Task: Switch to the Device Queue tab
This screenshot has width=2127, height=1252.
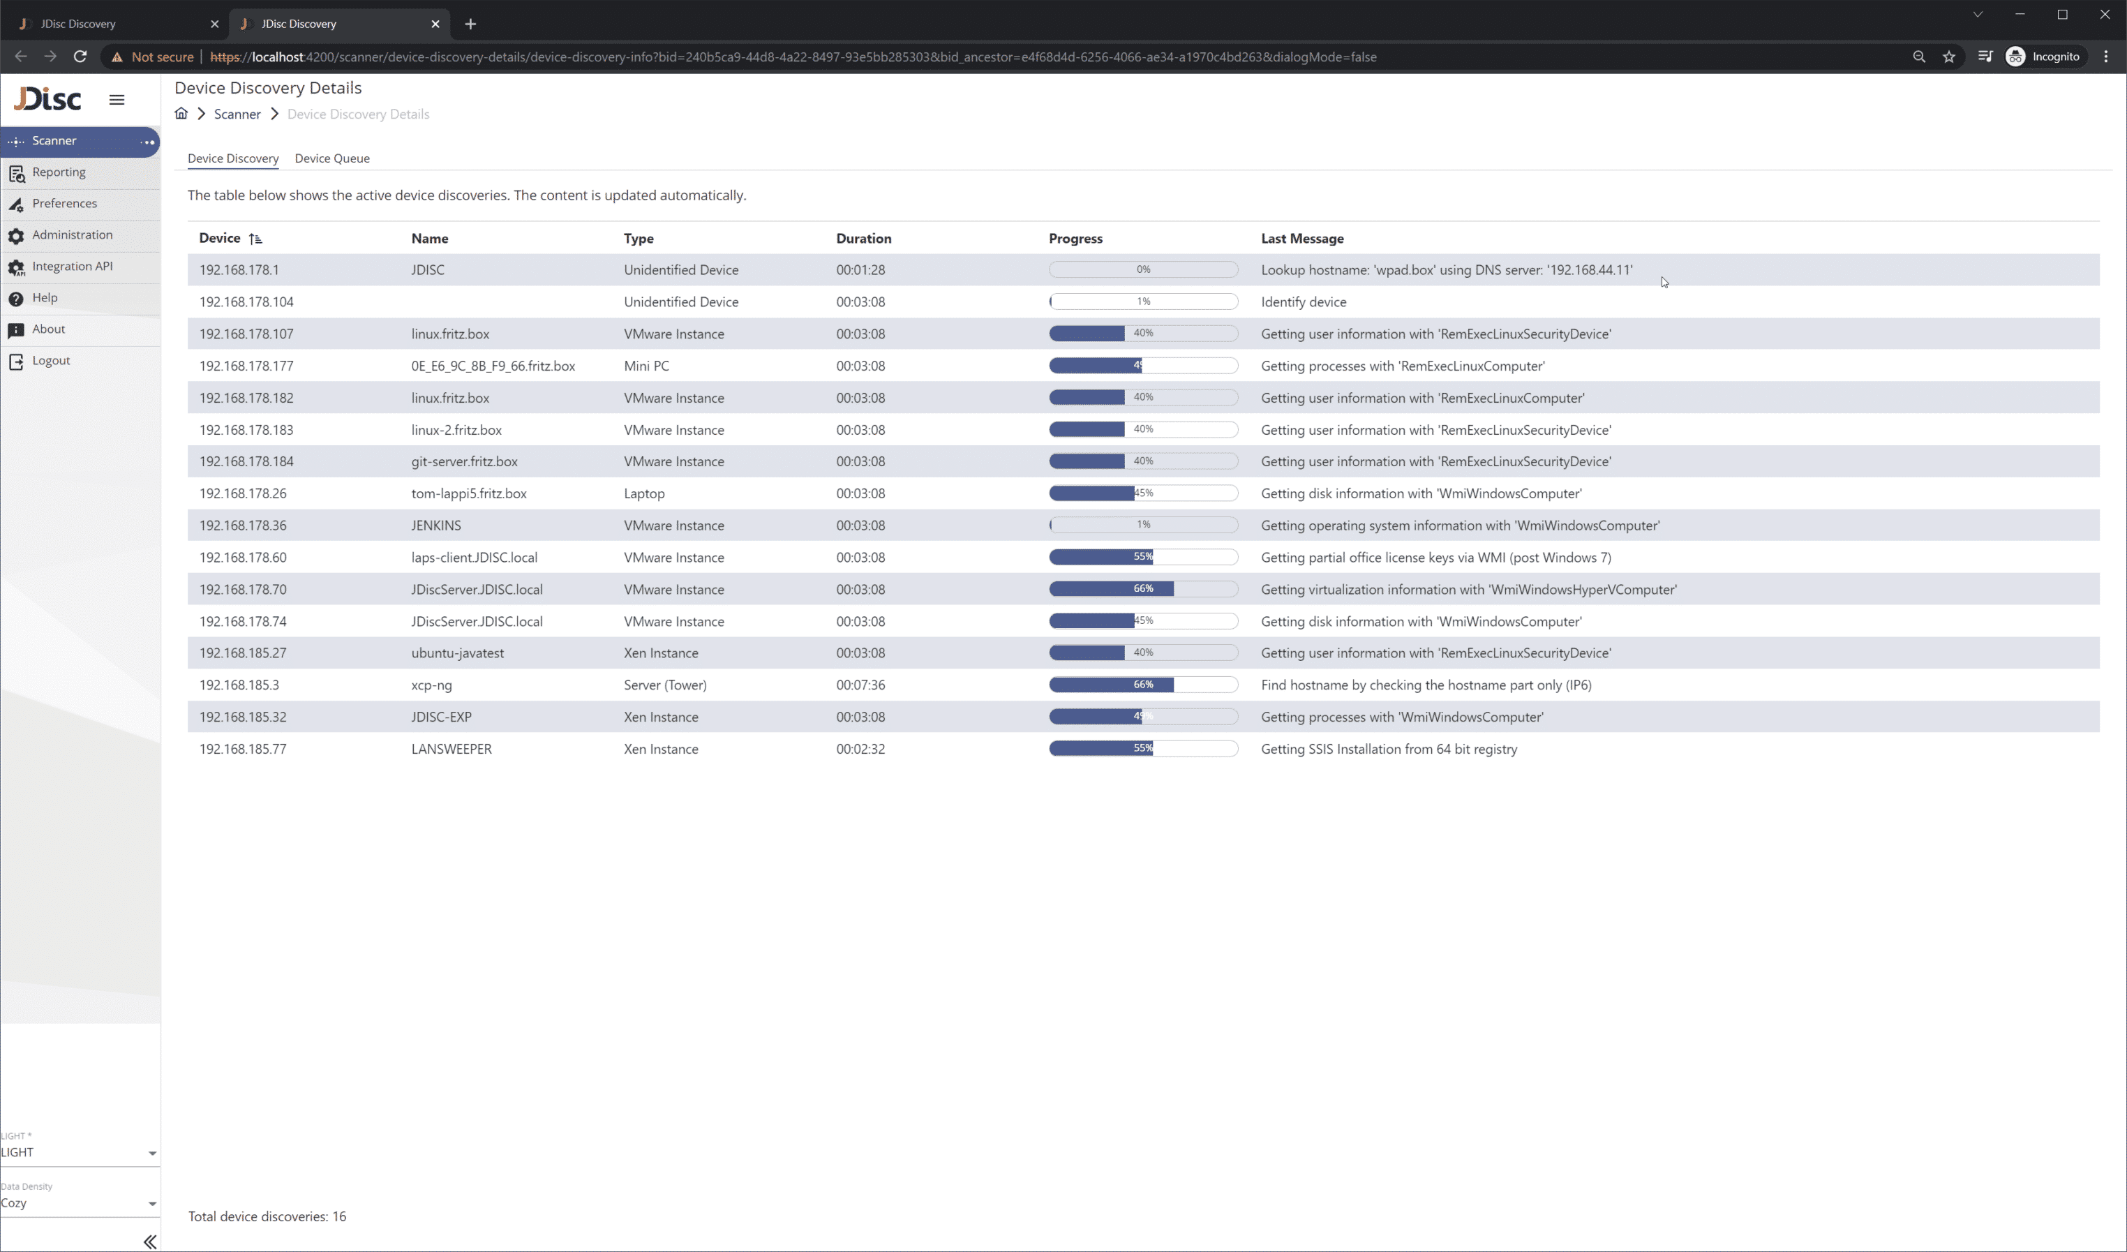Action: (x=331, y=158)
